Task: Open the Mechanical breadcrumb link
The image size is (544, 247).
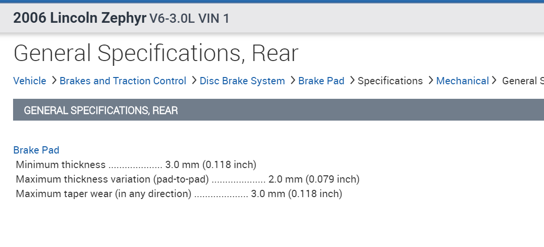Action: pos(462,81)
